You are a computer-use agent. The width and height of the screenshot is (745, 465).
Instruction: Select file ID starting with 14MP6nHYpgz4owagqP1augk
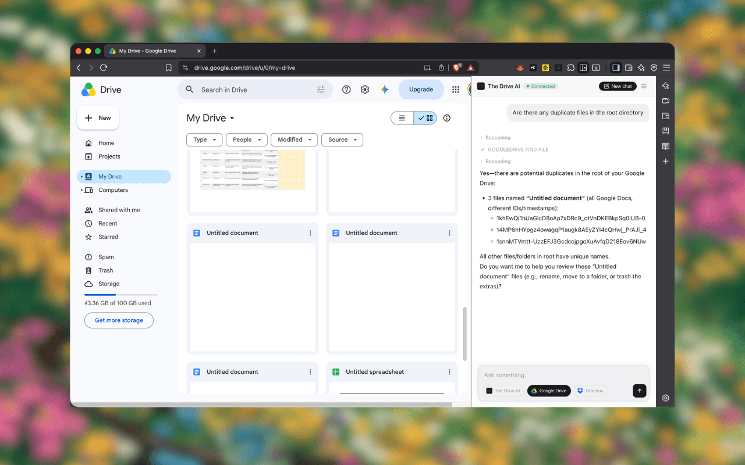[x=571, y=230]
